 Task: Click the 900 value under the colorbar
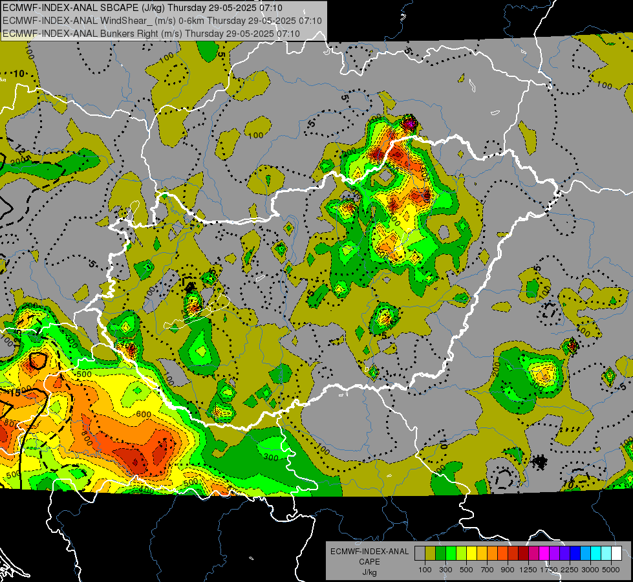[x=508, y=570]
